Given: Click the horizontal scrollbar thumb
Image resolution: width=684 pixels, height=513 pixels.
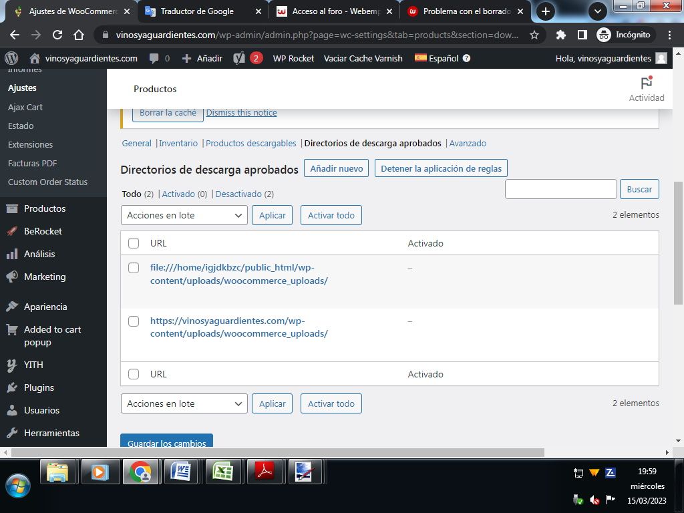Looking at the screenshot, I should click(277, 453).
